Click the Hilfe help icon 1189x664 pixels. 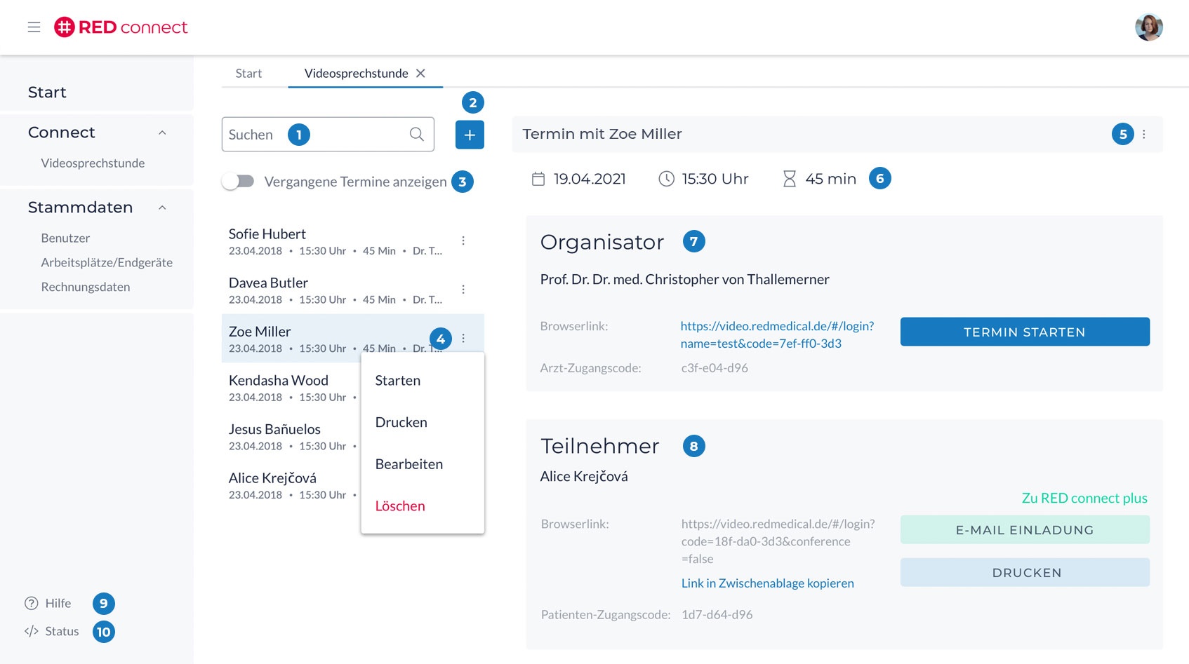pos(32,604)
